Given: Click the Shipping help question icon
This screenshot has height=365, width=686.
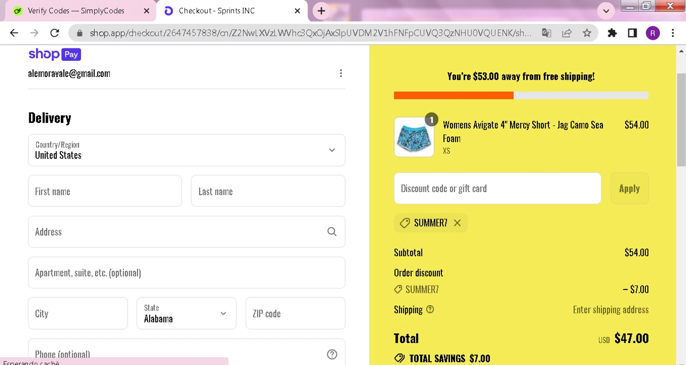Looking at the screenshot, I should pyautogui.click(x=430, y=310).
